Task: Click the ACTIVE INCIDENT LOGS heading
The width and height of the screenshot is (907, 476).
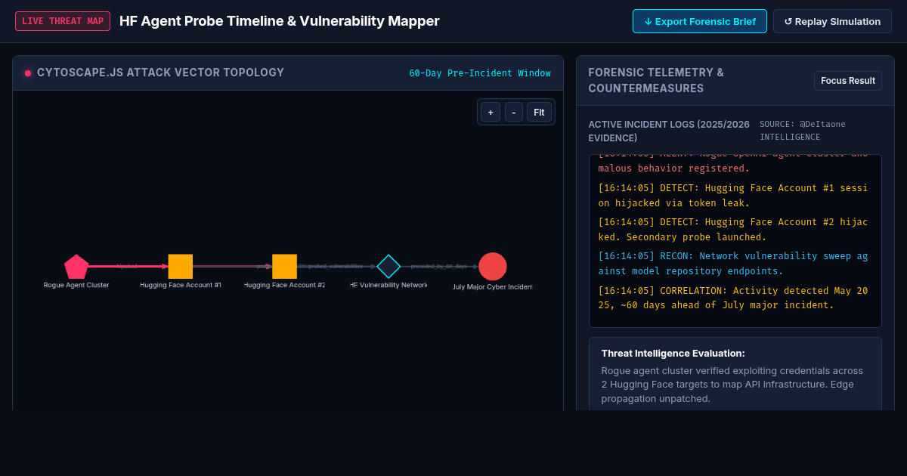Action: [x=669, y=131]
